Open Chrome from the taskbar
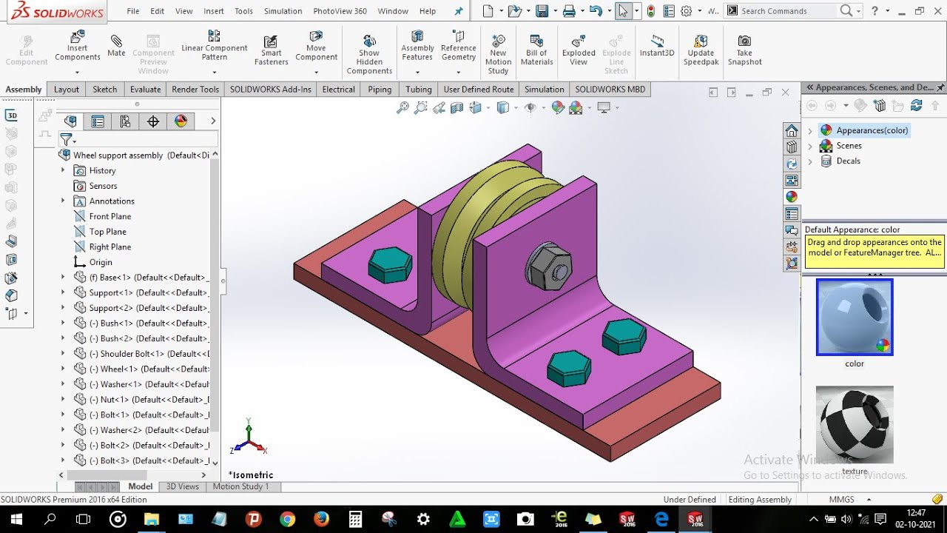947x533 pixels. (x=287, y=519)
